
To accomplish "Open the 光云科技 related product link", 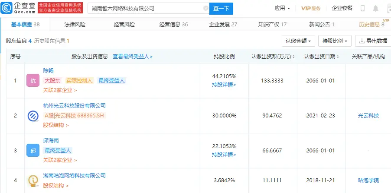I will point(368,116).
